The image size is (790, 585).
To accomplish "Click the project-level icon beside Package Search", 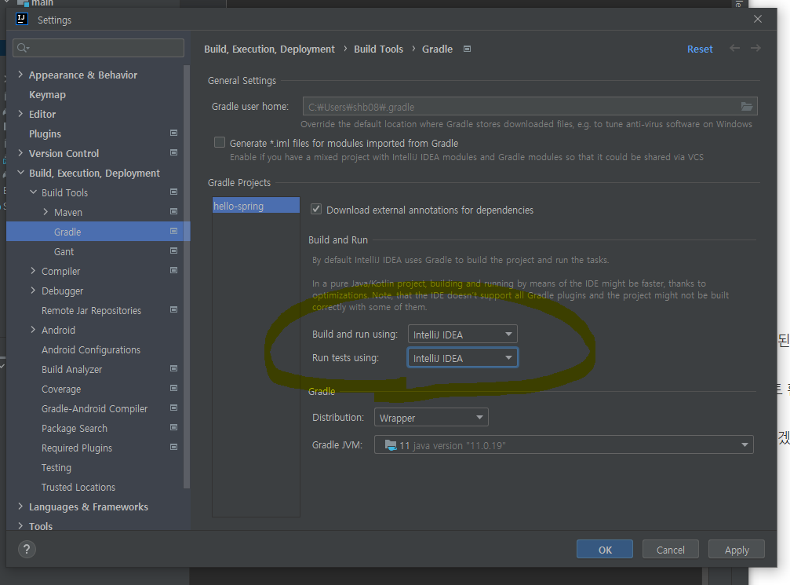I will point(174,428).
